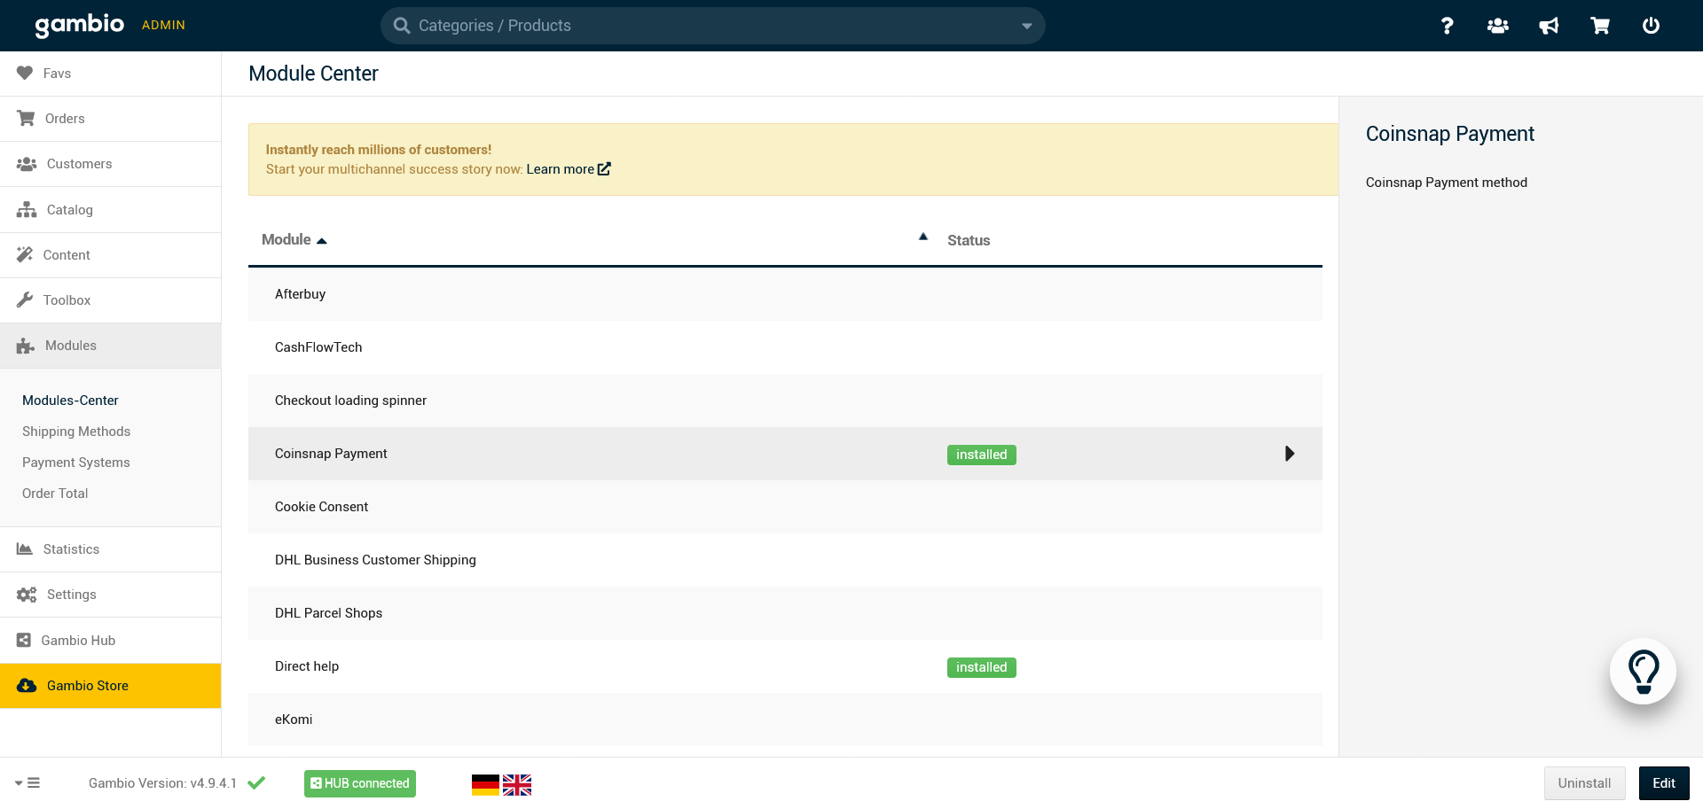Click the power logout icon
The width and height of the screenshot is (1703, 809).
(1651, 26)
